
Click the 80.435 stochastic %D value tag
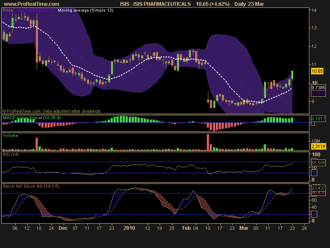[318, 193]
